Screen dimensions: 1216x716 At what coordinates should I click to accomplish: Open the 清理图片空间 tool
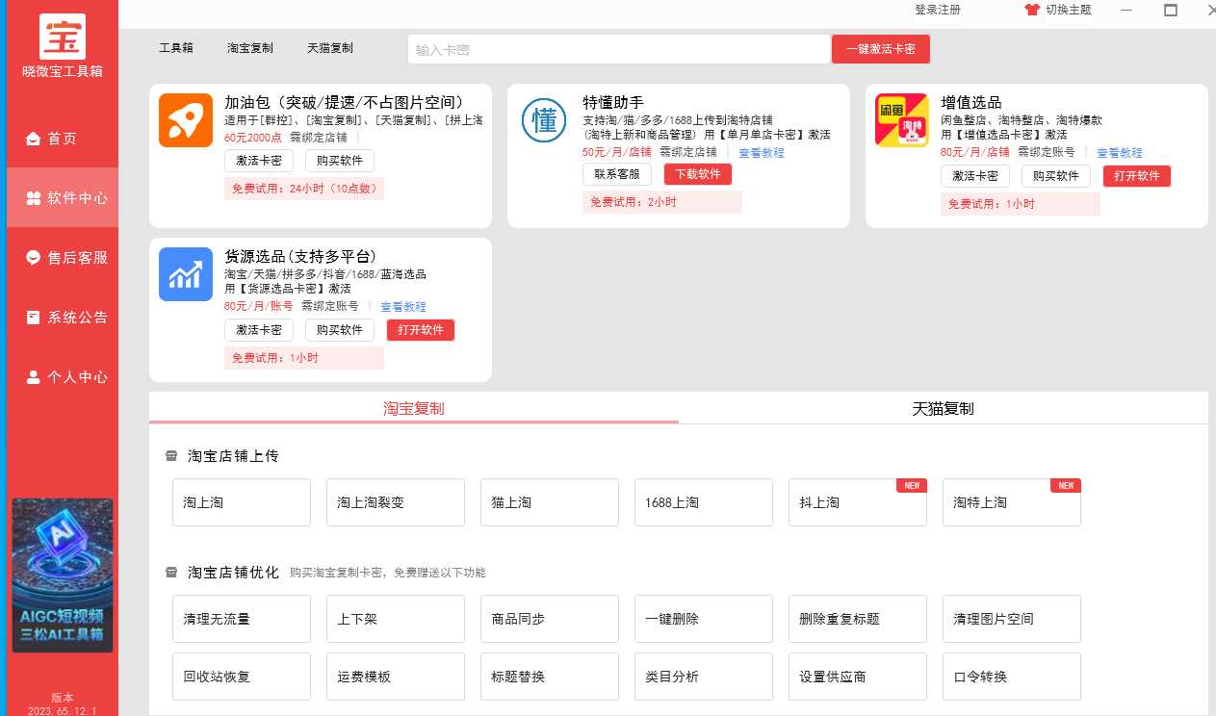point(1012,619)
